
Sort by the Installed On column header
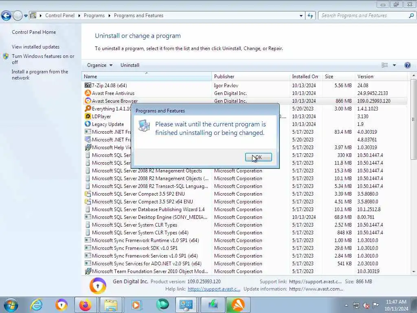click(x=306, y=76)
